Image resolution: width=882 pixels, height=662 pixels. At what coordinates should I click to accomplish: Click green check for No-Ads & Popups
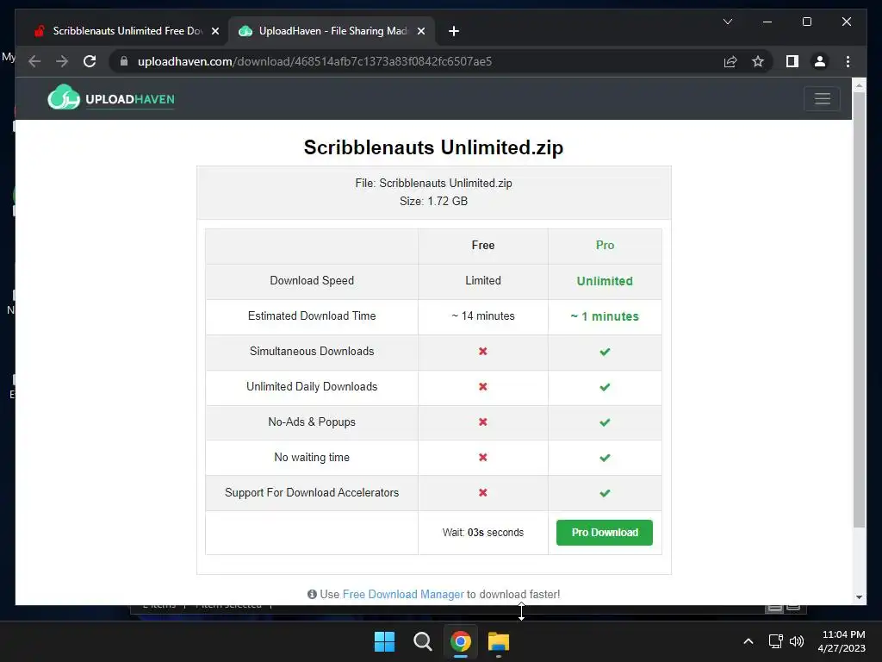[605, 422]
